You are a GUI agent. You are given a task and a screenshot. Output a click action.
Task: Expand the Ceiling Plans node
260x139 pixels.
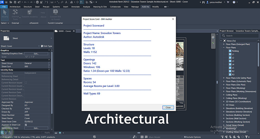[224, 95]
